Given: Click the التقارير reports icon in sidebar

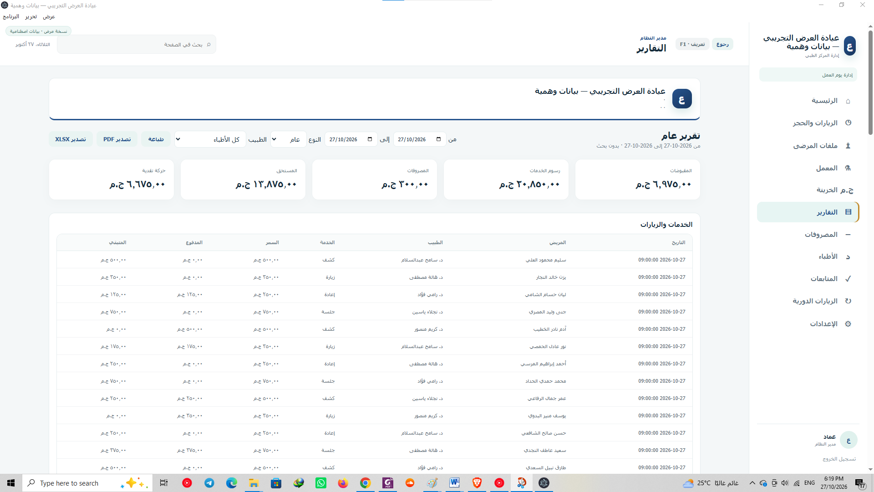Looking at the screenshot, I should click(848, 212).
